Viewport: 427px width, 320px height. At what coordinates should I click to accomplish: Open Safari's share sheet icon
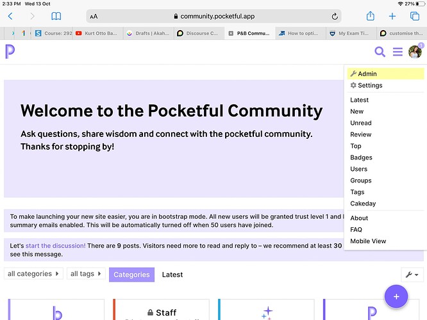pyautogui.click(x=370, y=16)
